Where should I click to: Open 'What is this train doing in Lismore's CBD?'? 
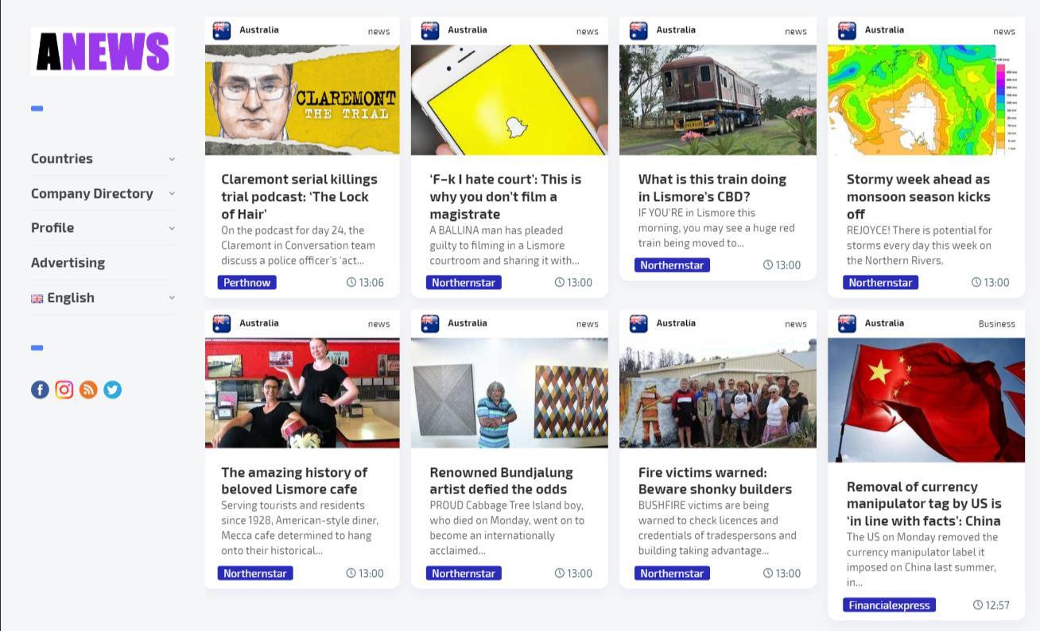(712, 188)
